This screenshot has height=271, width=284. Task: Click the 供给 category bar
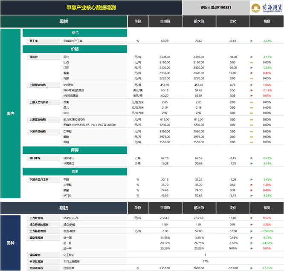pyautogui.click(x=75, y=33)
